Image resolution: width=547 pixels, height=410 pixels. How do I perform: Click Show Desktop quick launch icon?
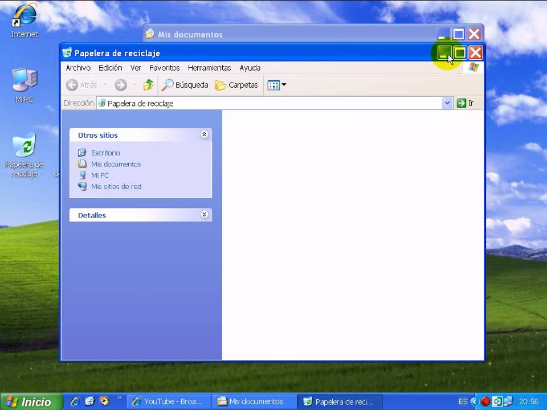pos(89,401)
